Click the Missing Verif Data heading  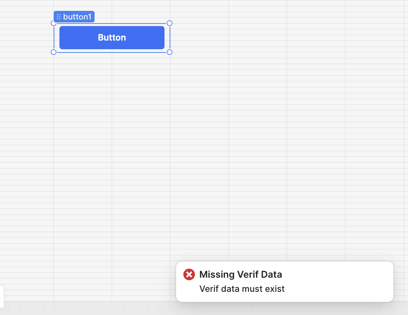[x=241, y=274]
